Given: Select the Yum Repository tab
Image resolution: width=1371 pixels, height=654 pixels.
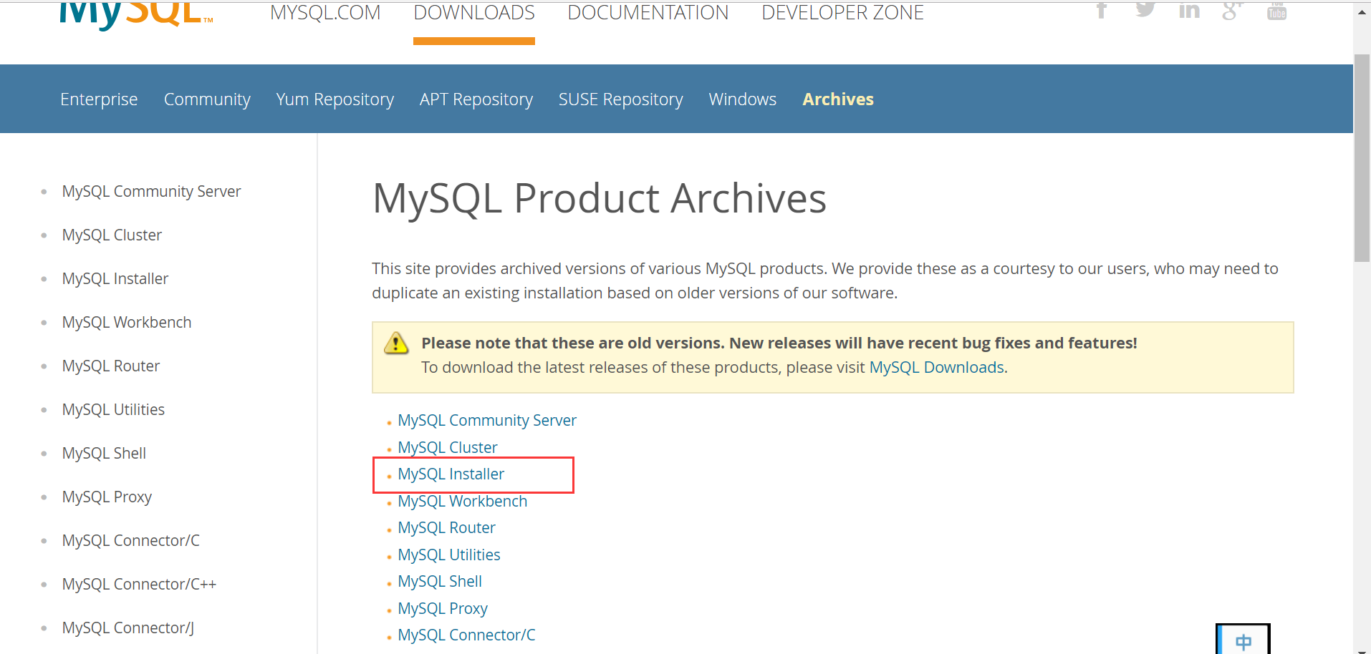Looking at the screenshot, I should coord(335,99).
